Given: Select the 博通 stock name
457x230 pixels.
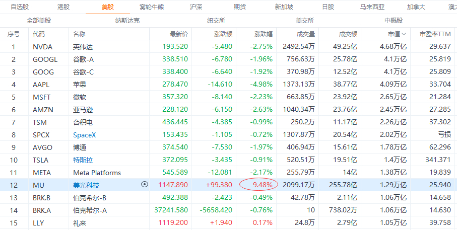Looking at the screenshot, I should 80,147.
